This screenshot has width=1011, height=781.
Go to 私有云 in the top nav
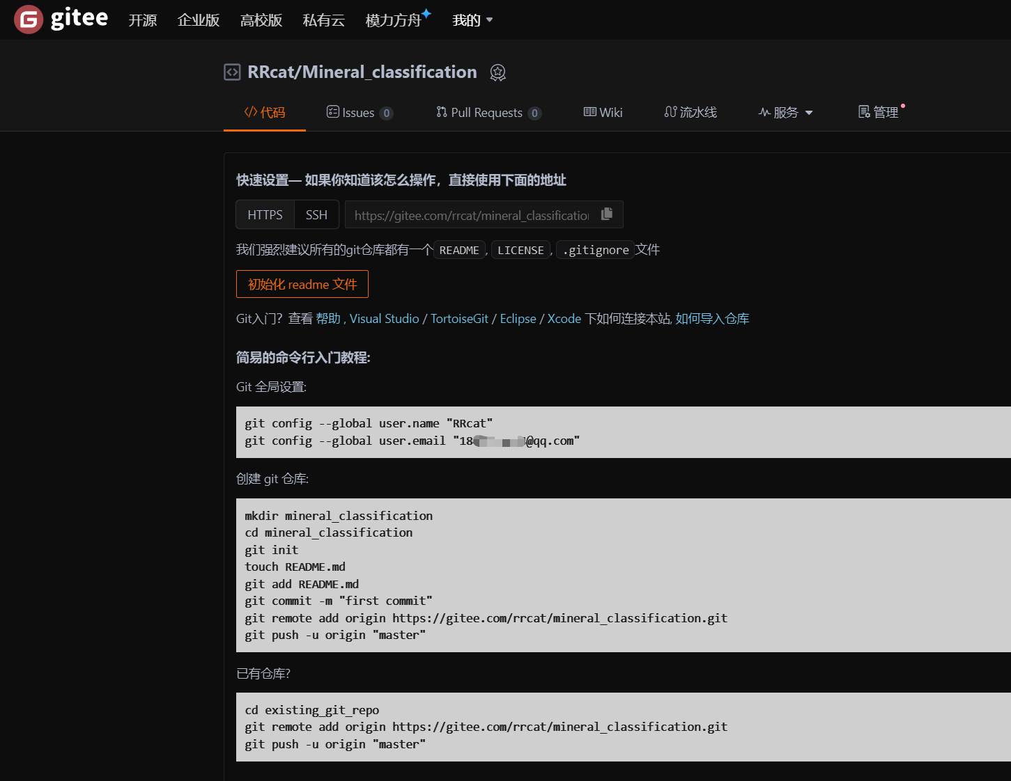324,20
